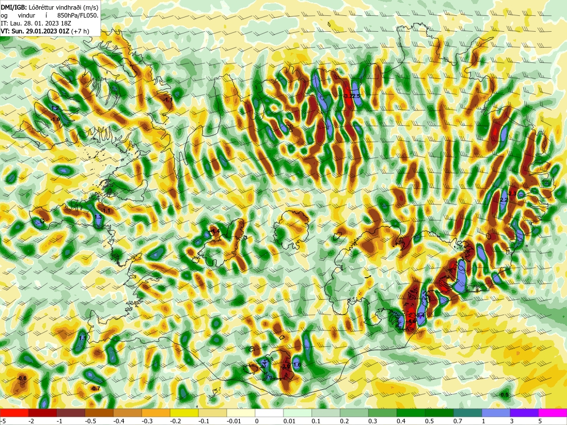Viewport: 567px width, 425px height.
Task: Click the '1.3' value label on the map
Action: tap(98, 217)
